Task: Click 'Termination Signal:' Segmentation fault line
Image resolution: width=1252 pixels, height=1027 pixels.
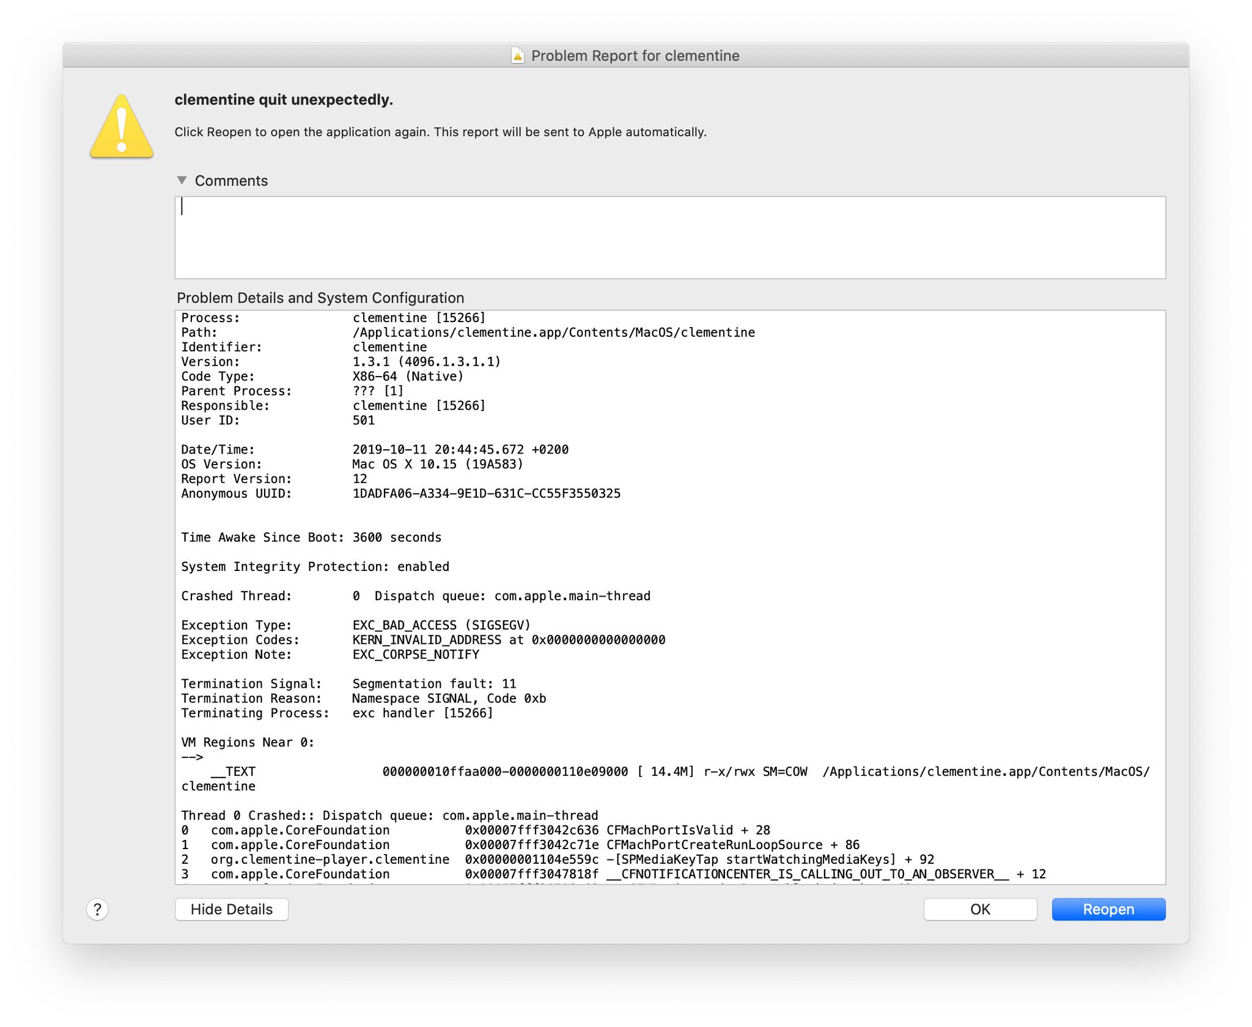Action: point(348,684)
